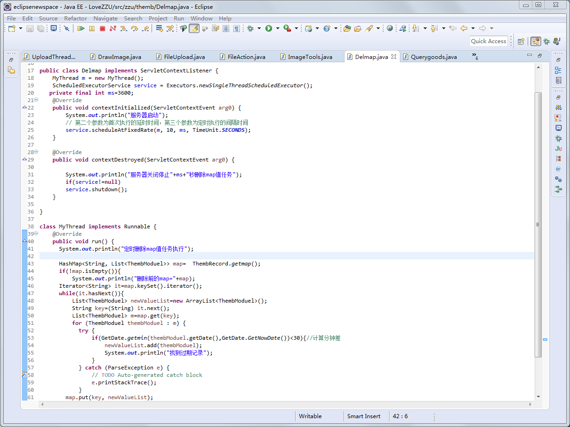The height and width of the screenshot is (427, 570).
Task: Open the Refactor menu
Action: click(75, 19)
